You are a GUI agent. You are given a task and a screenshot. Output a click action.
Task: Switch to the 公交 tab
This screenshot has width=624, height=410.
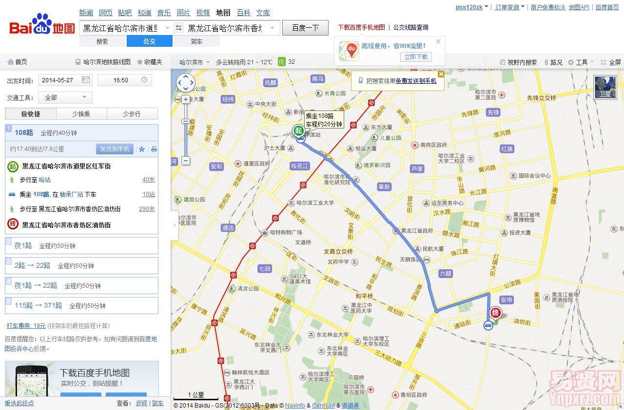150,41
